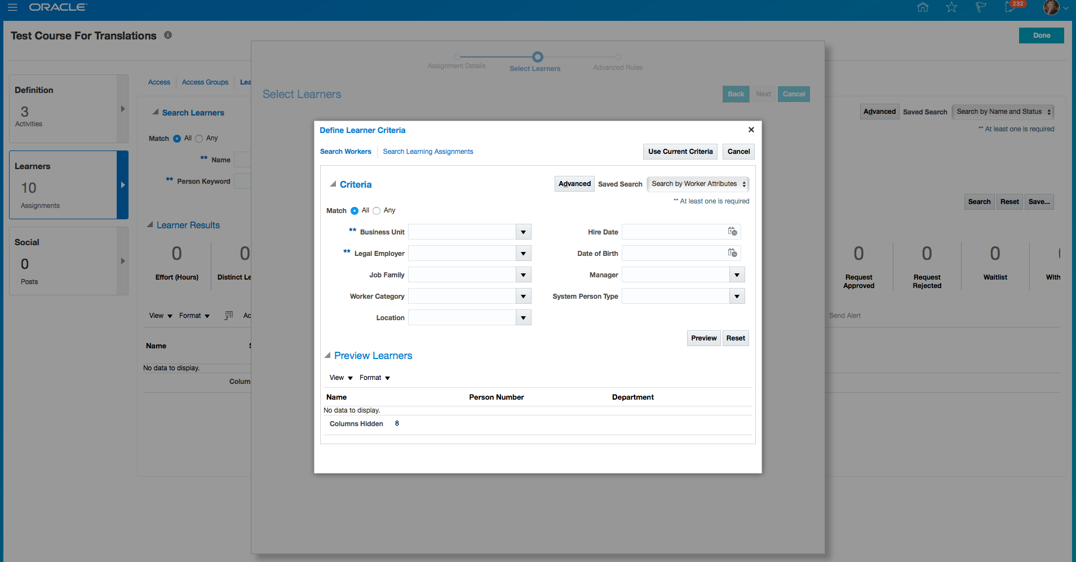The image size is (1076, 562).
Task: Open the Watchlist flag icon
Action: coord(981,7)
